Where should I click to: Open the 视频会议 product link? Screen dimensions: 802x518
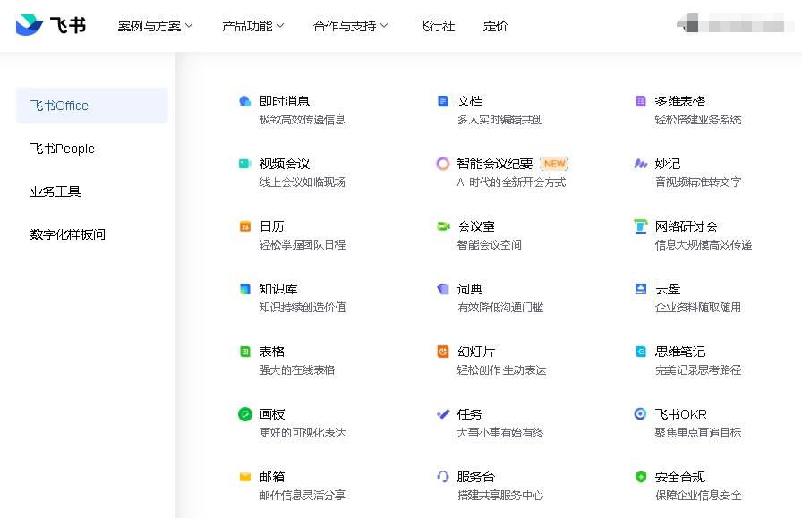[x=285, y=164]
